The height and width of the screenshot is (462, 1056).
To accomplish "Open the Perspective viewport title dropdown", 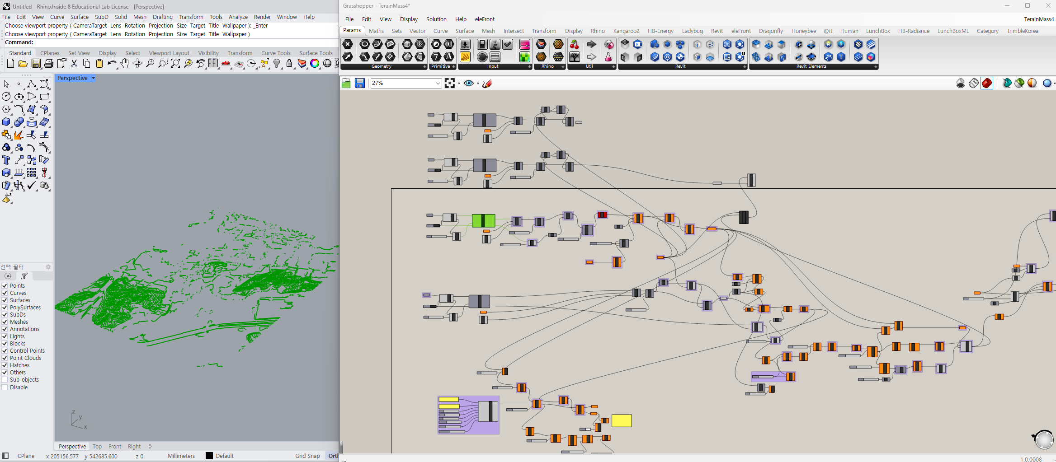I will click(93, 78).
